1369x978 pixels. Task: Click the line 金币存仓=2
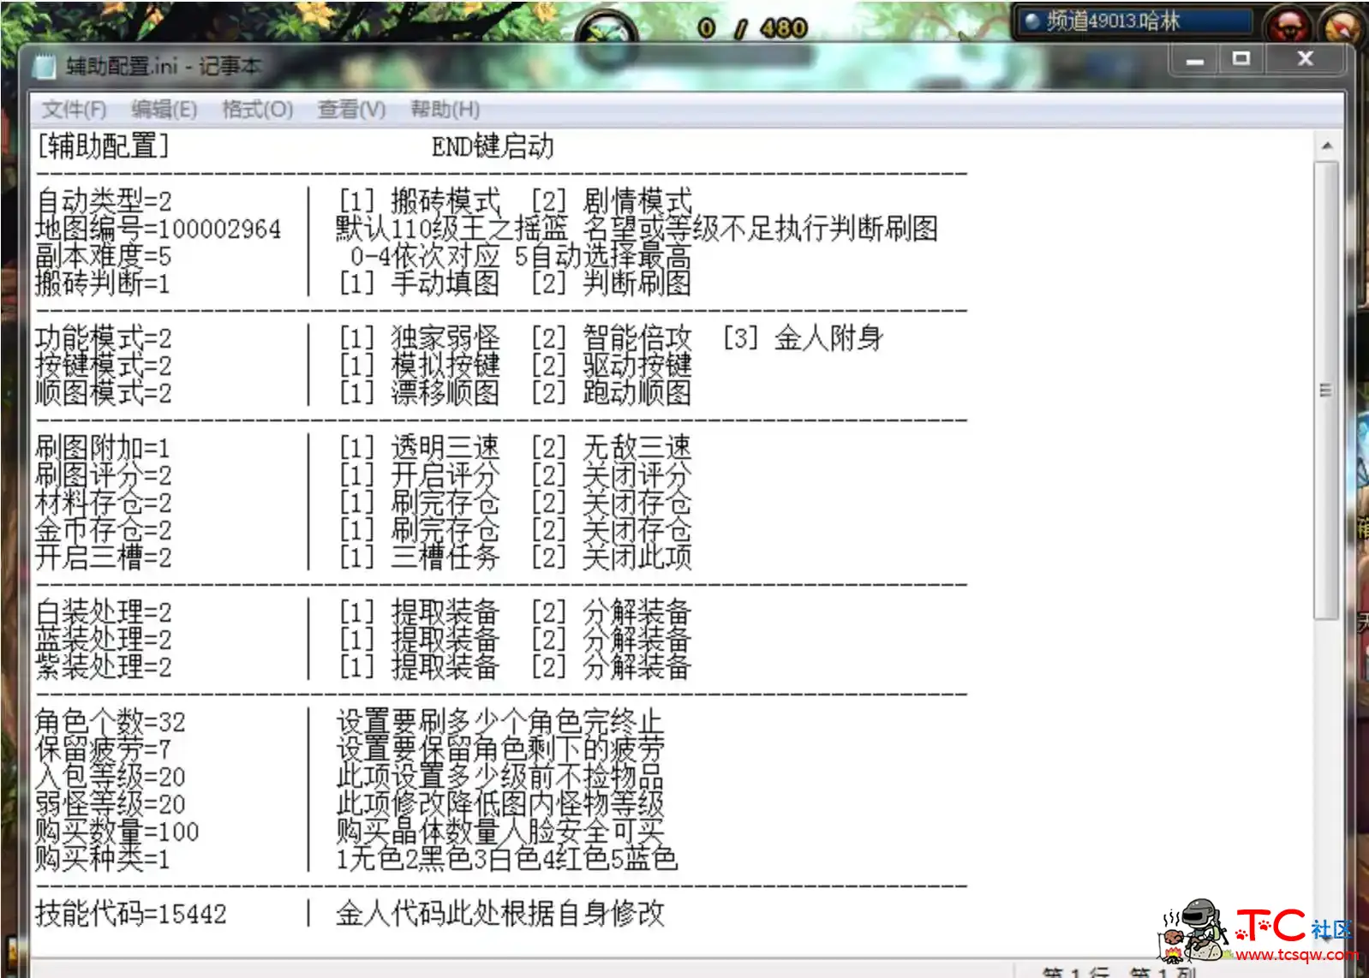click(x=104, y=530)
